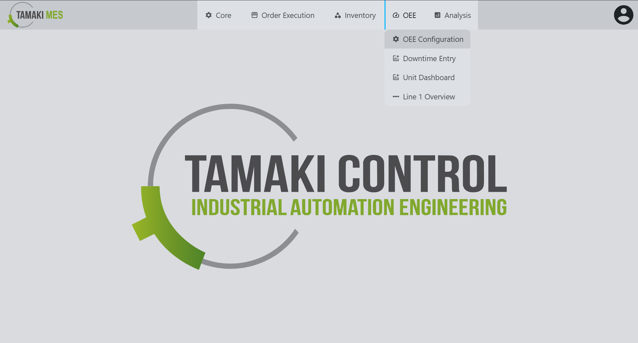
Task: Click the Inventory shapes icon
Action: click(338, 15)
